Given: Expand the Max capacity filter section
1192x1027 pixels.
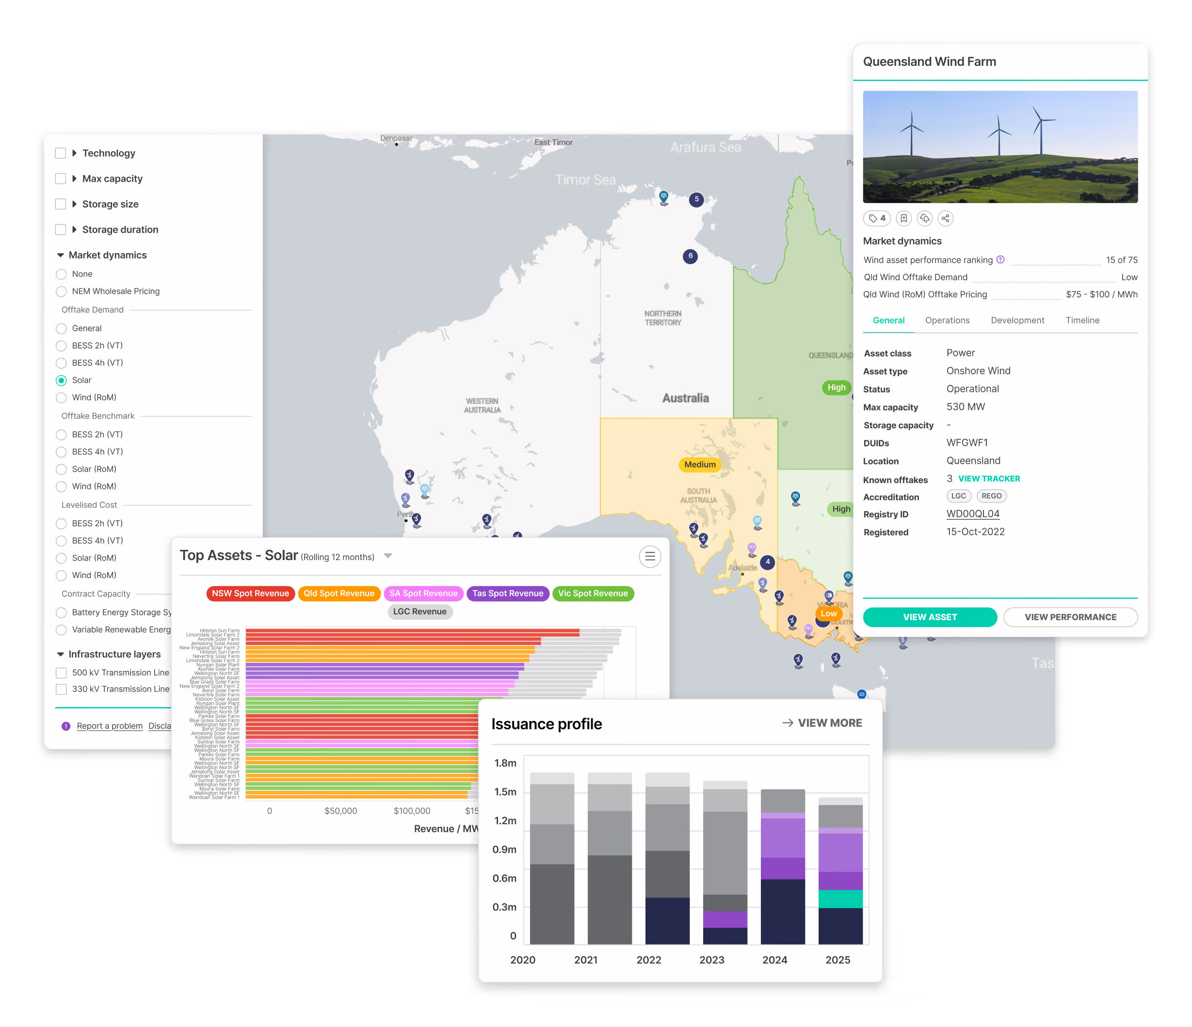Looking at the screenshot, I should [x=74, y=178].
